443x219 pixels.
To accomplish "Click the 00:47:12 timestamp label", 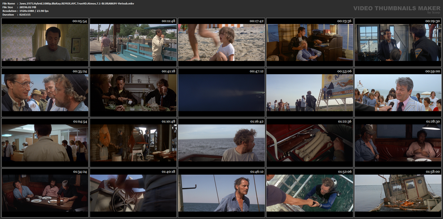I will (x=256, y=71).
